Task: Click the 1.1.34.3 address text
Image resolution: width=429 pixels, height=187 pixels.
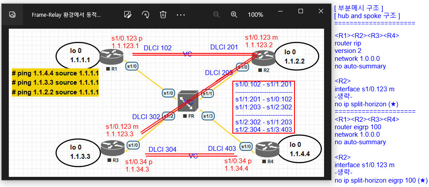Action: point(137,169)
